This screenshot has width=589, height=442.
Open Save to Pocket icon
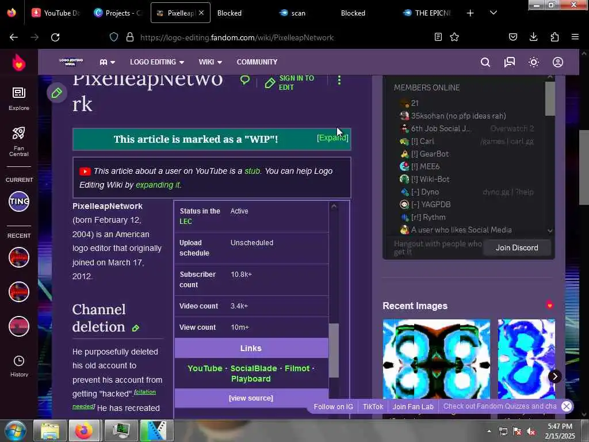tap(512, 37)
